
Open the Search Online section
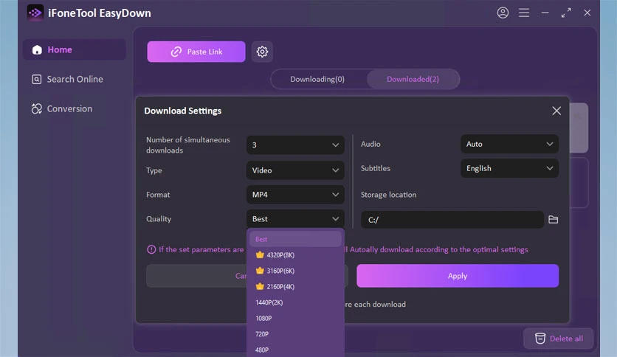point(75,79)
